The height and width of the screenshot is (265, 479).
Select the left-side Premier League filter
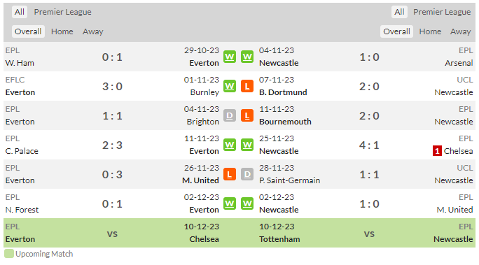62,12
